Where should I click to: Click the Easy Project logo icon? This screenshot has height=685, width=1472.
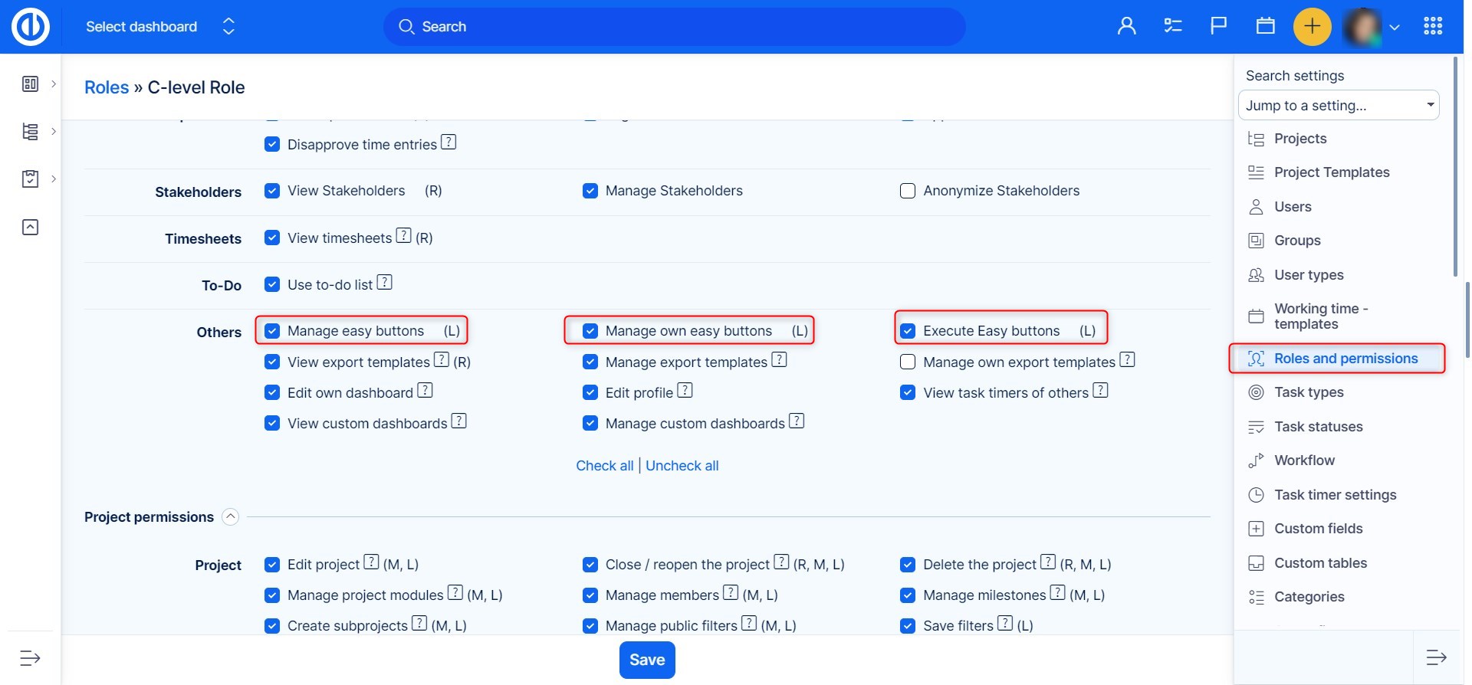click(31, 27)
